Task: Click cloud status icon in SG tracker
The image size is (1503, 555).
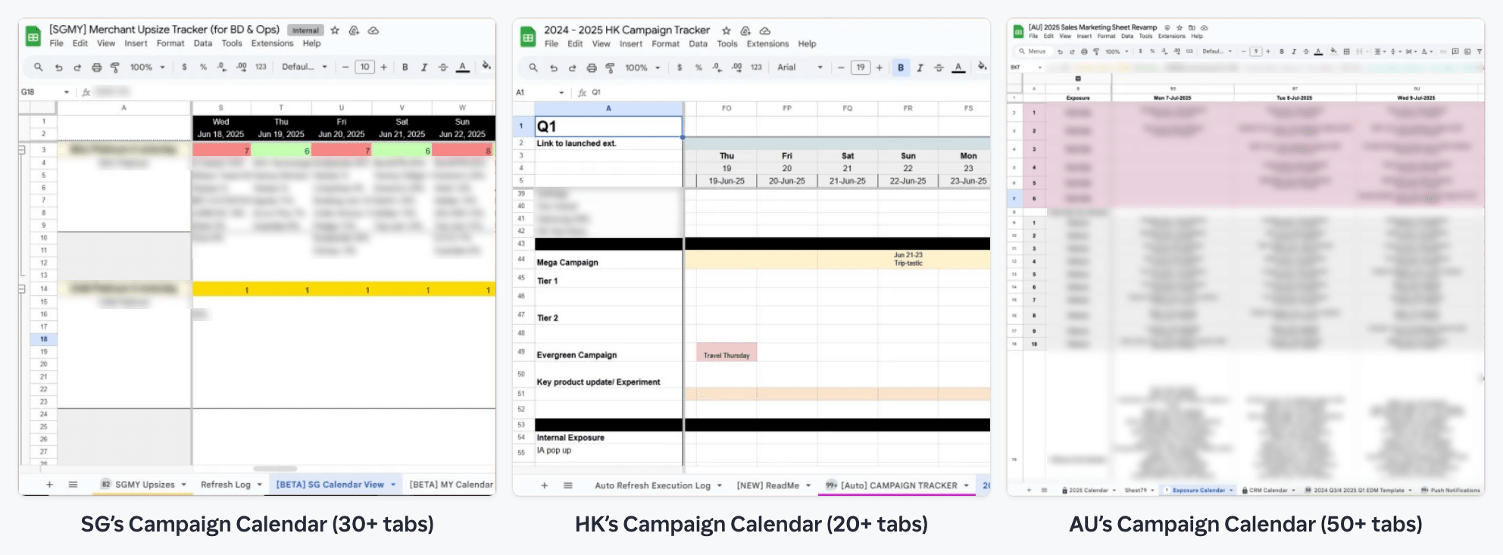Action: (x=373, y=30)
